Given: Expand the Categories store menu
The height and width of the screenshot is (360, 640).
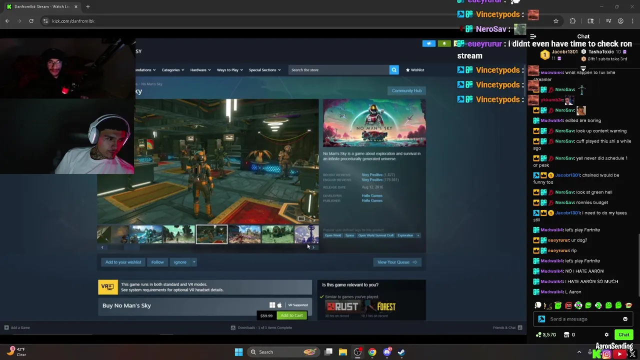Looking at the screenshot, I should (x=173, y=70).
